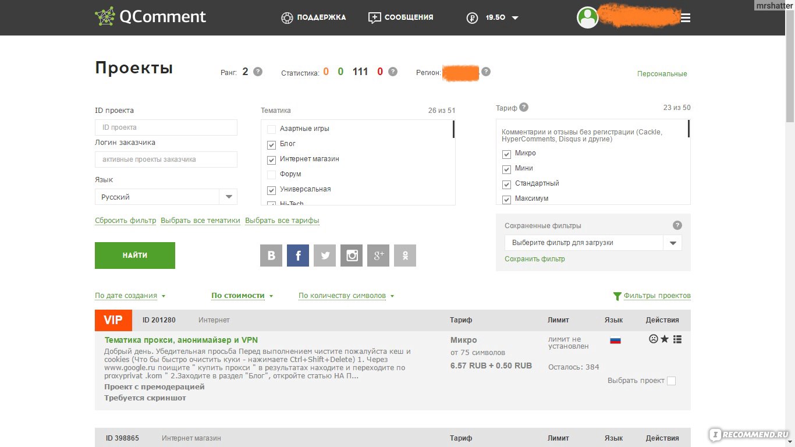Click the help icon next to Ранг
This screenshot has width=795, height=447.
pos(258,72)
